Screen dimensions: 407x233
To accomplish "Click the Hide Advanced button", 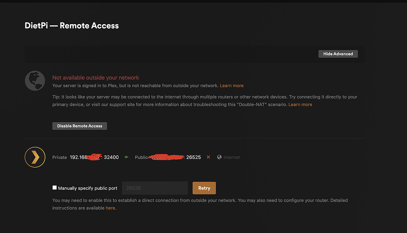I will 338,54.
